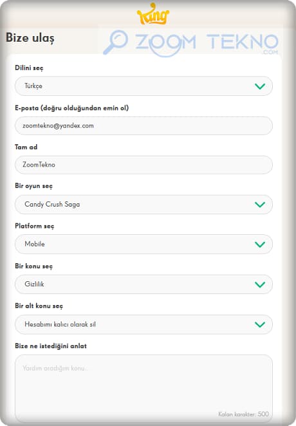Click the E-posta field with zoomtekno@yandex.com

[x=143, y=125]
